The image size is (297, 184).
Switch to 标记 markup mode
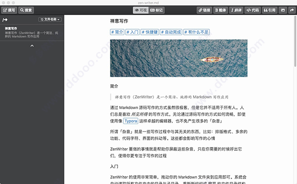pyautogui.click(x=156, y=10)
